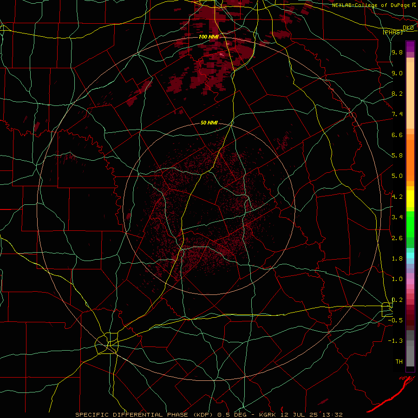Pick the light peach segment of the color bar

[410, 95]
